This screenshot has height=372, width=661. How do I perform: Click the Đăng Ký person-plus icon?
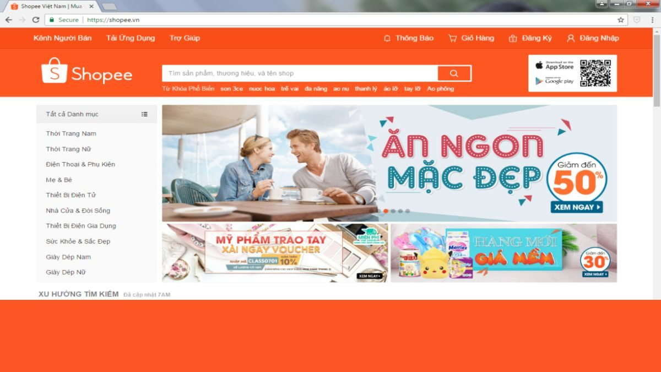[513, 39]
